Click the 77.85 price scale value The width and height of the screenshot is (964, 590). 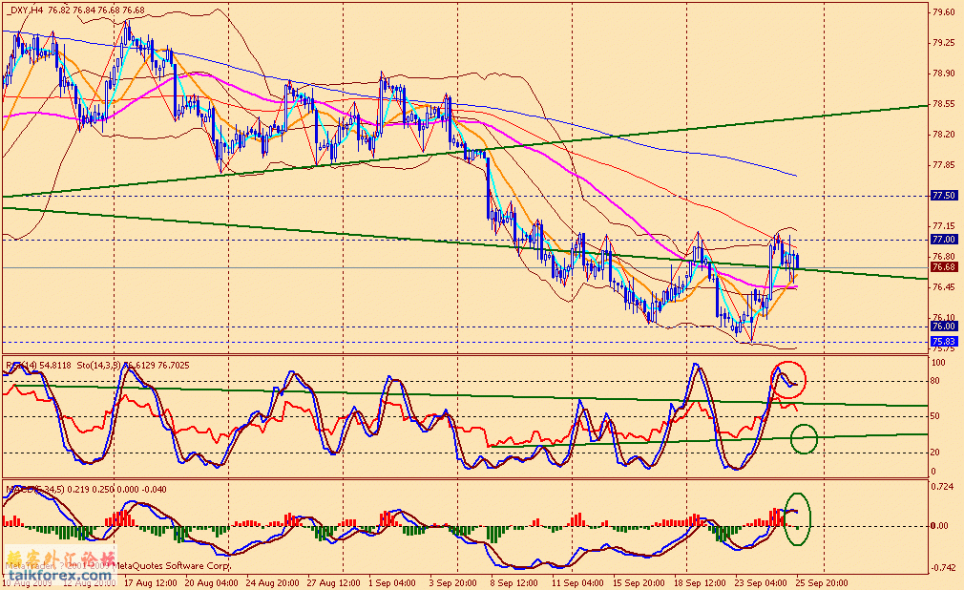tap(943, 165)
